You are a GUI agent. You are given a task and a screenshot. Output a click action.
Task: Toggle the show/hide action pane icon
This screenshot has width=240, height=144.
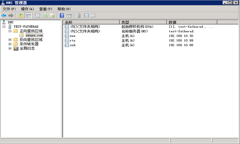(x=69, y=16)
